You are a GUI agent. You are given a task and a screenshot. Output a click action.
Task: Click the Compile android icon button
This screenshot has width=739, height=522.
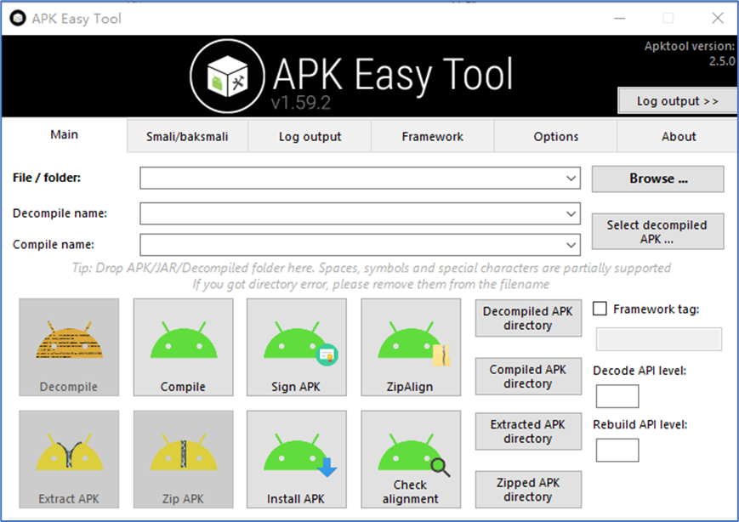click(x=183, y=347)
